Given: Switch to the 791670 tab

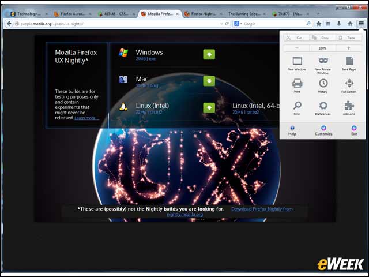Looking at the screenshot, I should tap(291, 14).
